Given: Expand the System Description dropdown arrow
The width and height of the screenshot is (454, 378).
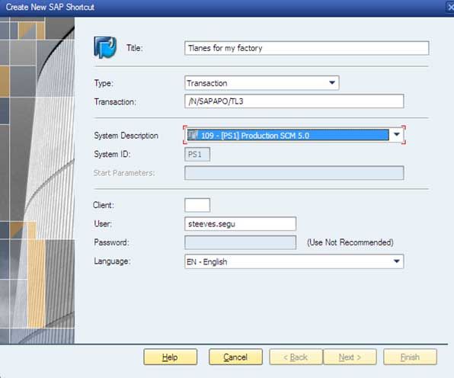Looking at the screenshot, I should [x=396, y=135].
